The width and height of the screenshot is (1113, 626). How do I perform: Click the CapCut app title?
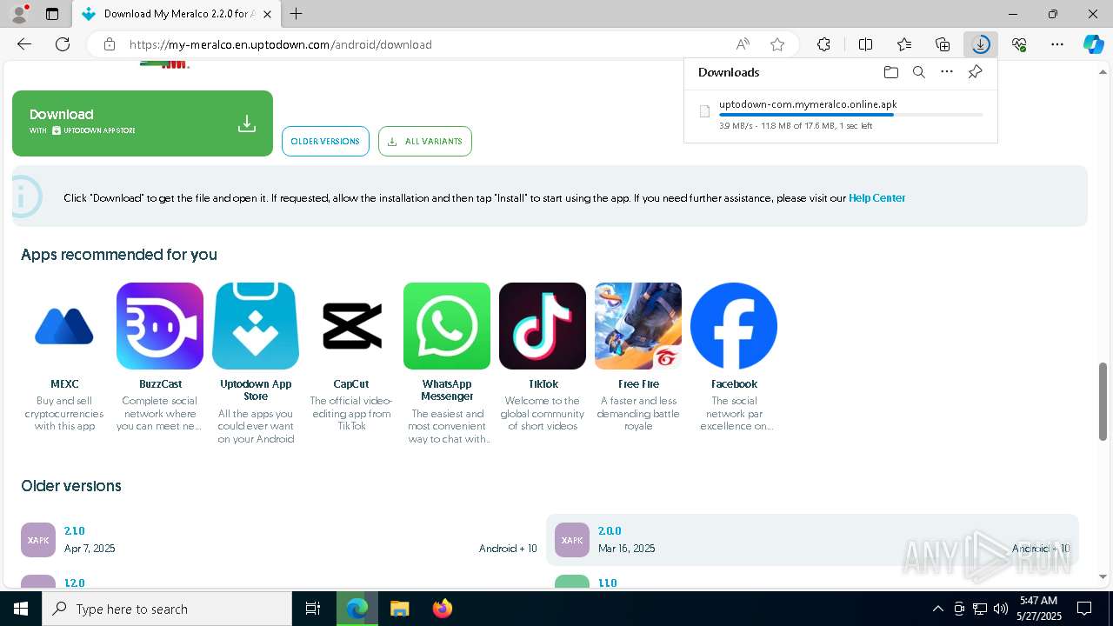(351, 384)
